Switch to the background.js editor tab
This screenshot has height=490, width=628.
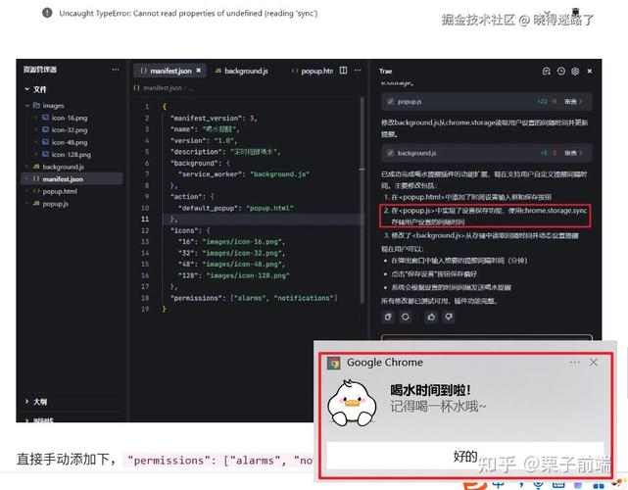point(242,71)
